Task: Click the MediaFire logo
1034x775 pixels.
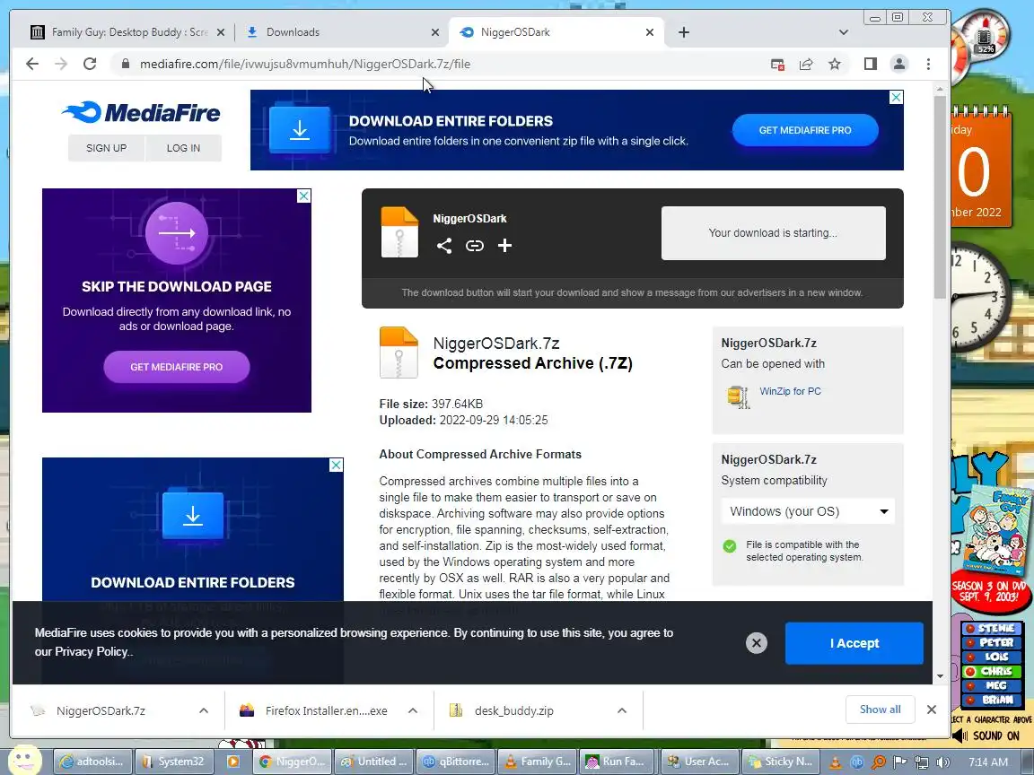Action: pos(140,113)
